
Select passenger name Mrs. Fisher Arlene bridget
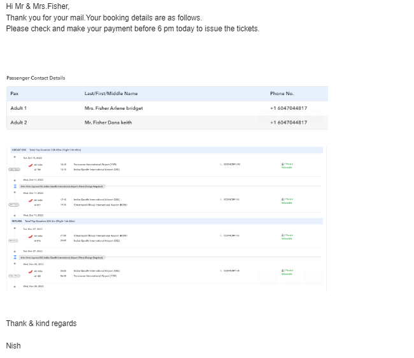coord(113,108)
